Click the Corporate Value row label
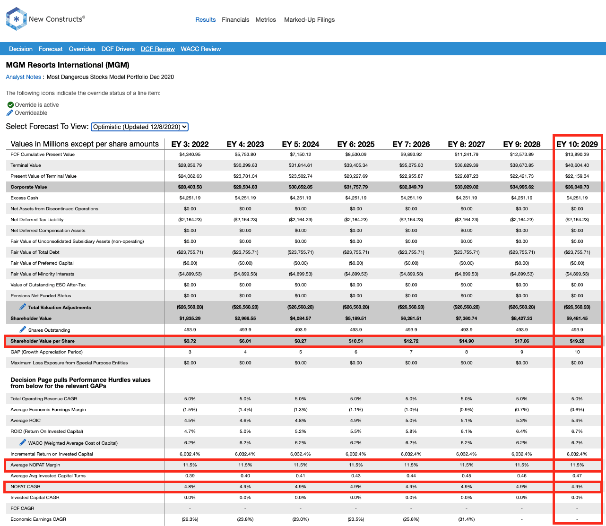 coord(29,187)
